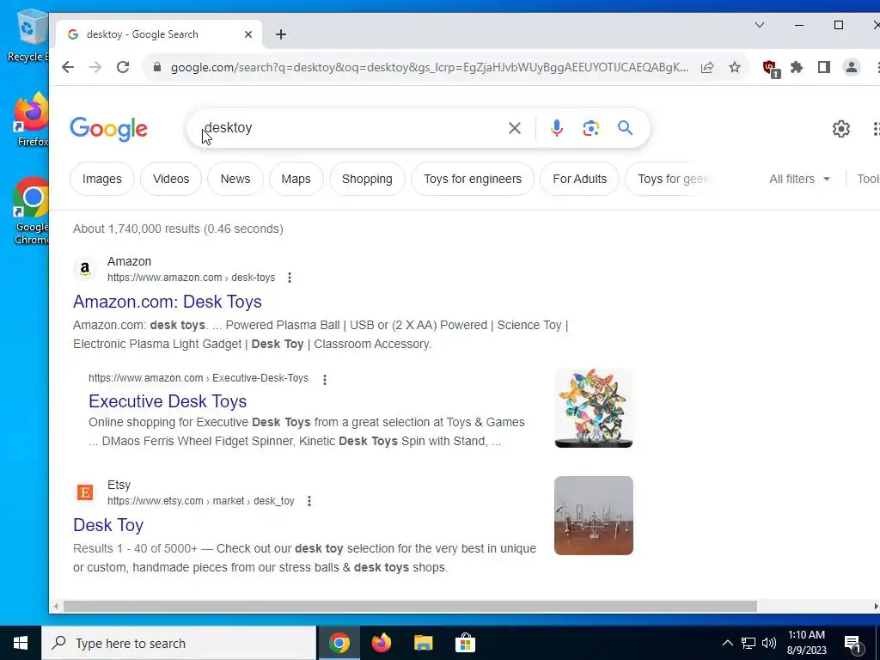Select the Shopping filter chip
Viewport: 880px width, 660px height.
pyautogui.click(x=367, y=179)
